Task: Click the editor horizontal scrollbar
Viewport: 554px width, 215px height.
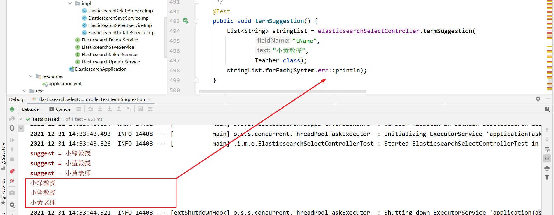Action: pyautogui.click(x=282, y=92)
